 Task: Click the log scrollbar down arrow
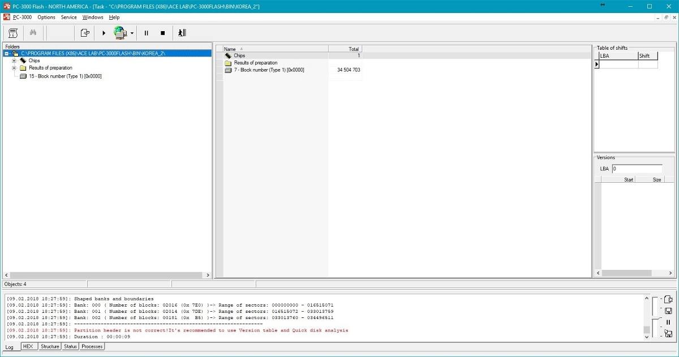tap(647, 337)
